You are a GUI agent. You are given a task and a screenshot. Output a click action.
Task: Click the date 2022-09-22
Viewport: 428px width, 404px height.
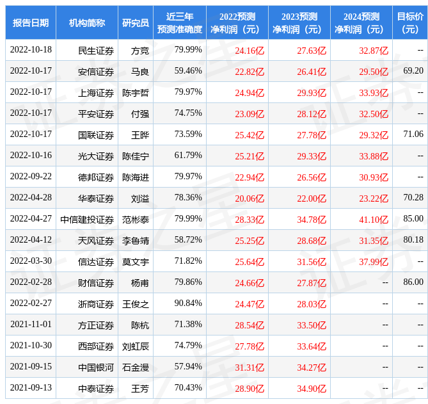tap(31, 176)
